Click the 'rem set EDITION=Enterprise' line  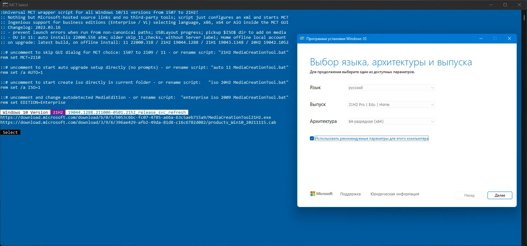(x=33, y=103)
